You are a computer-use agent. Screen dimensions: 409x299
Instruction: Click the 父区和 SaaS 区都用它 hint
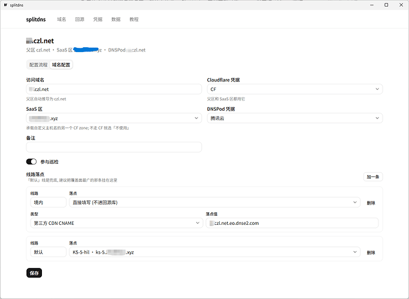(x=226, y=99)
